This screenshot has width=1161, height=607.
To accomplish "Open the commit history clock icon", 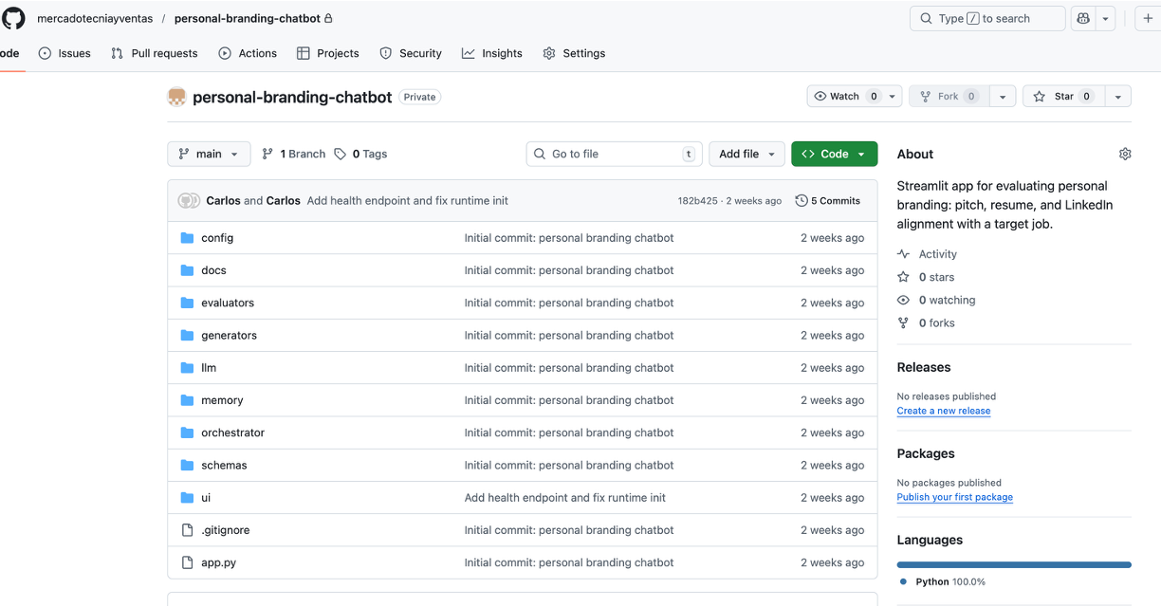I will point(802,201).
